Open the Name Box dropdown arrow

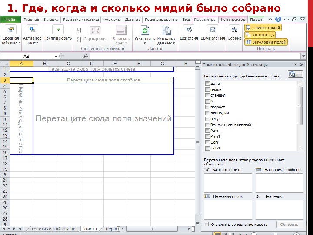(x=56, y=56)
